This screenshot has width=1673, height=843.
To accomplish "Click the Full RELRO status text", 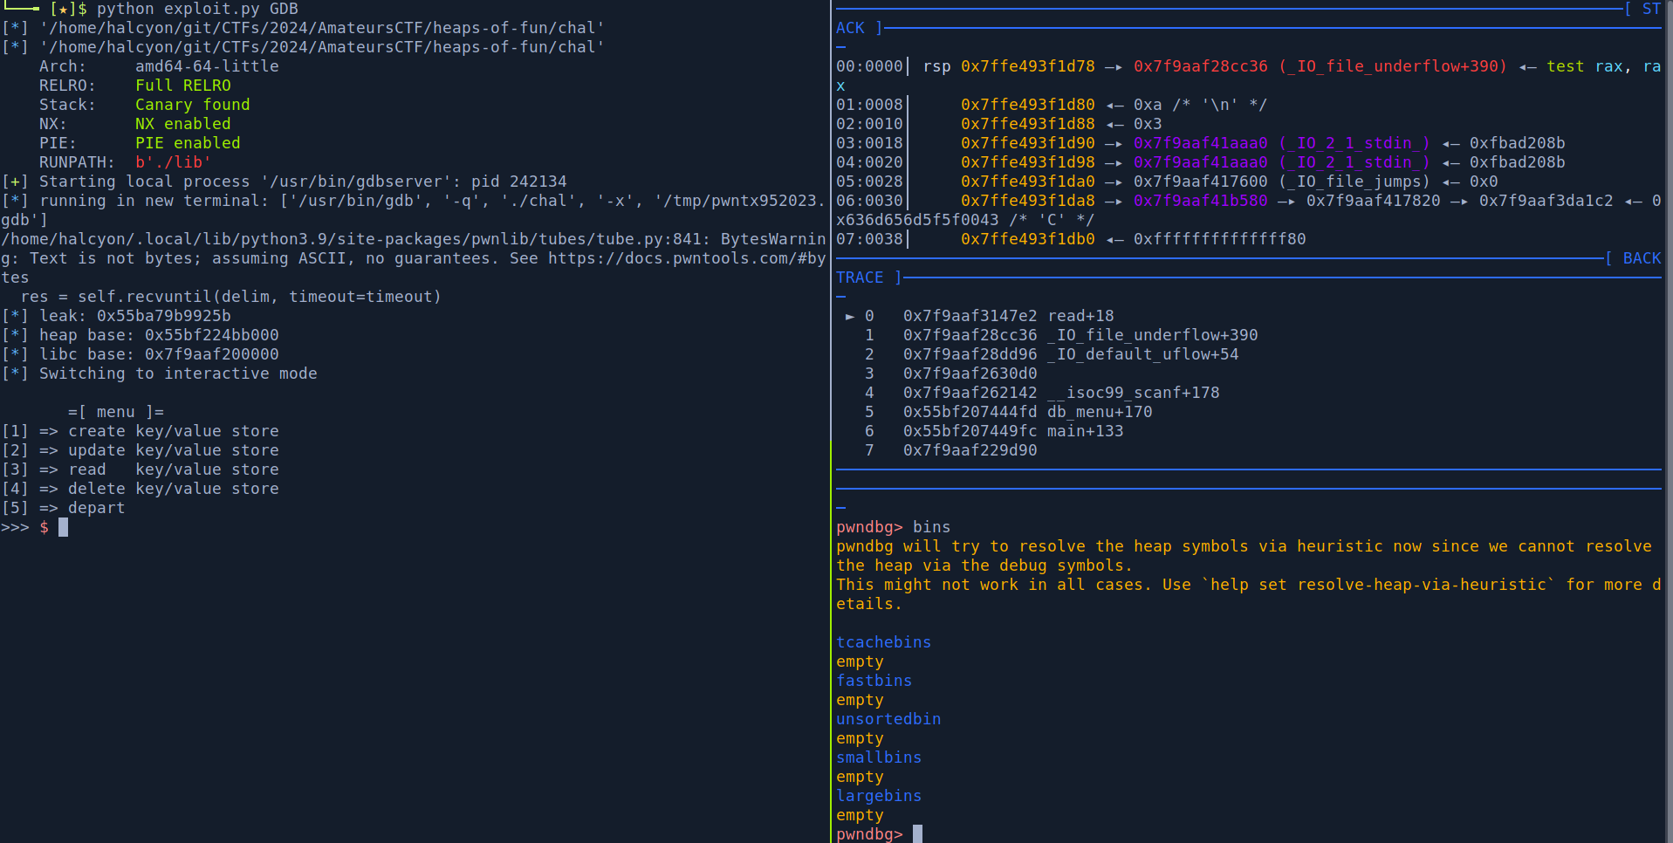I will 182,86.
